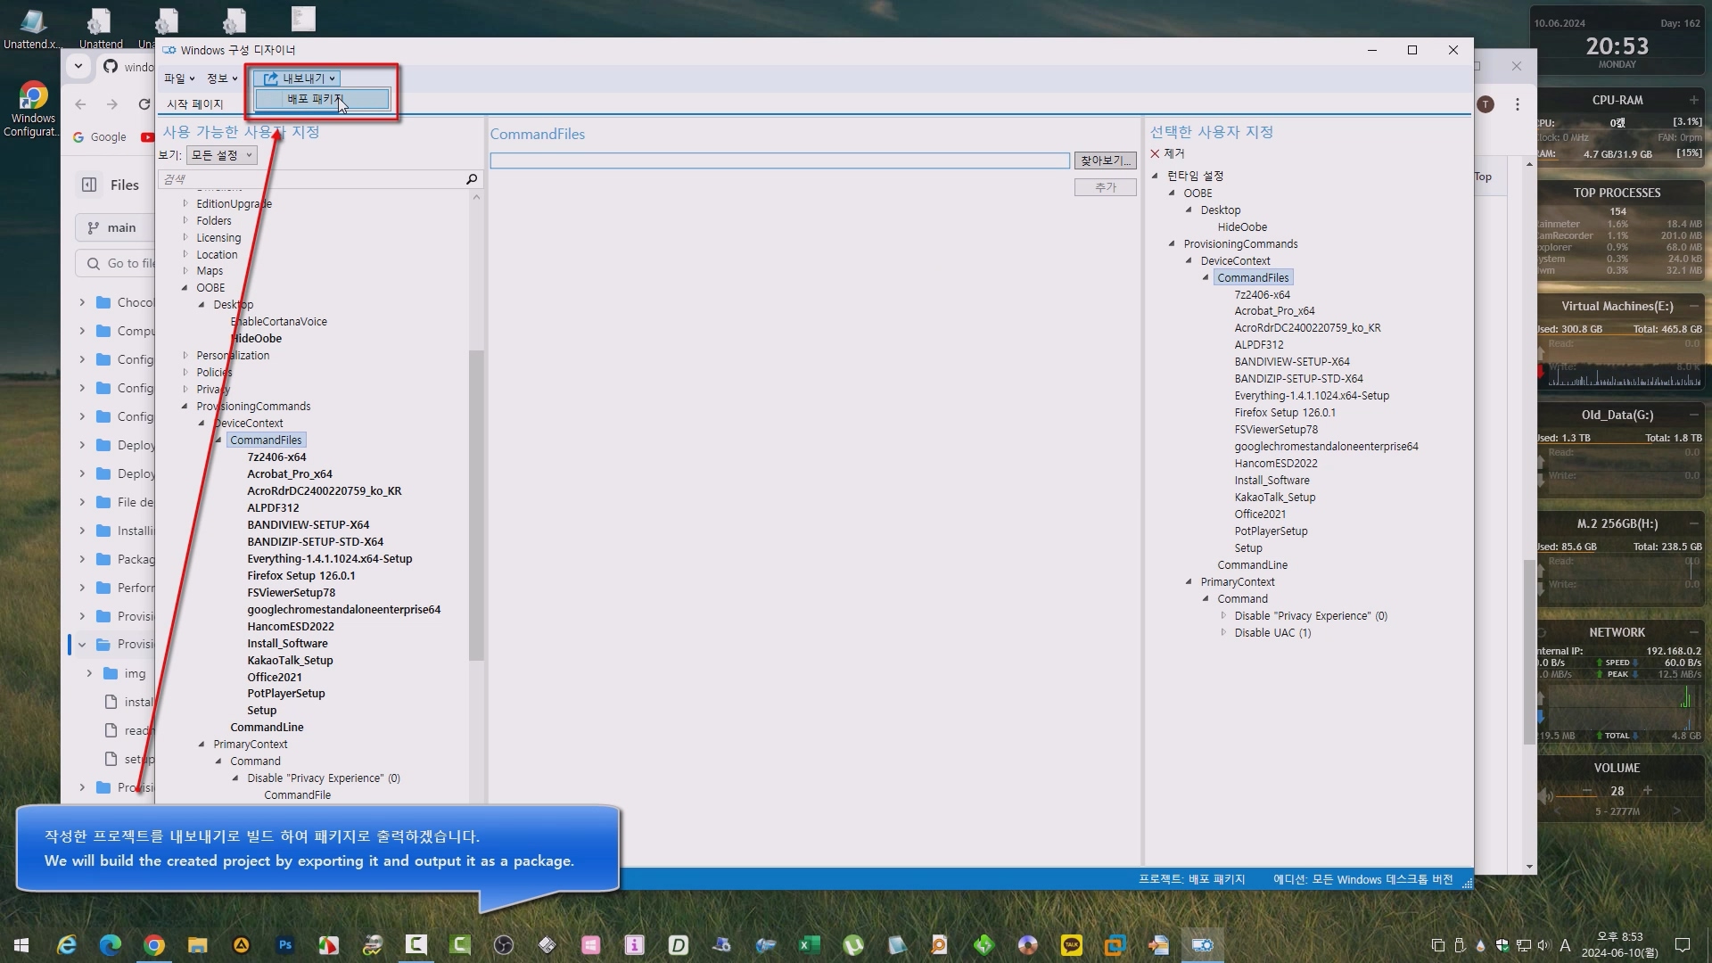The width and height of the screenshot is (1712, 963).
Task: Select PotPlayerSetup in right panel
Action: (1271, 531)
